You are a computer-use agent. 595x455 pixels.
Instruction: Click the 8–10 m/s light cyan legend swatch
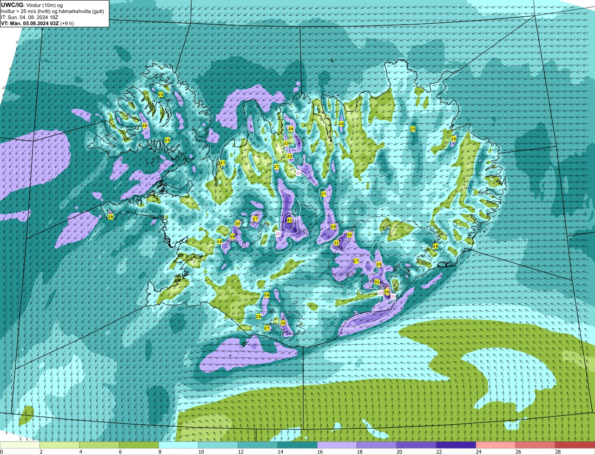pyautogui.click(x=179, y=445)
